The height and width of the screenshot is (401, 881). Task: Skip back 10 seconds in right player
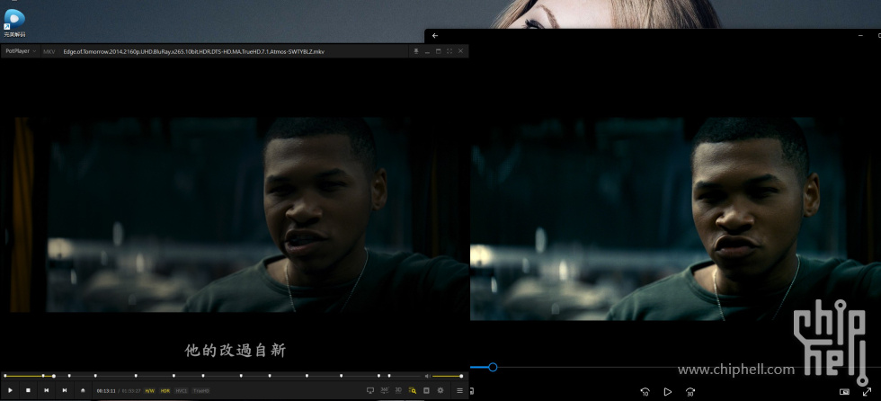[645, 391]
